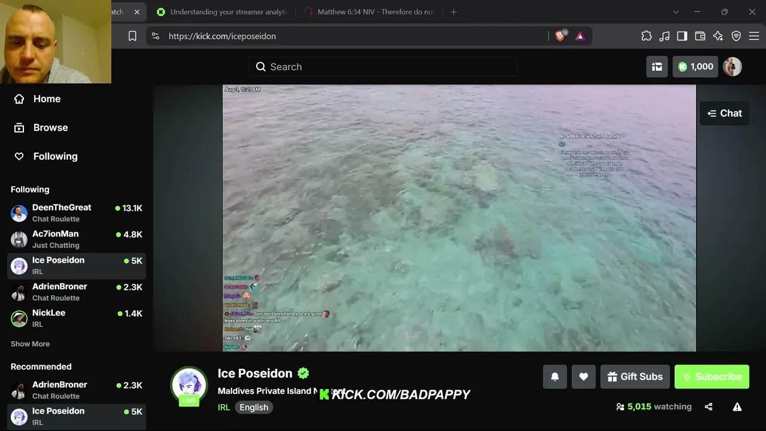Viewport: 766px width, 431px height.
Task: Toggle notifications with the bell button
Action: [x=555, y=377]
